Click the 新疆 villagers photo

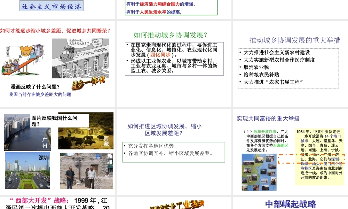[87, 171]
